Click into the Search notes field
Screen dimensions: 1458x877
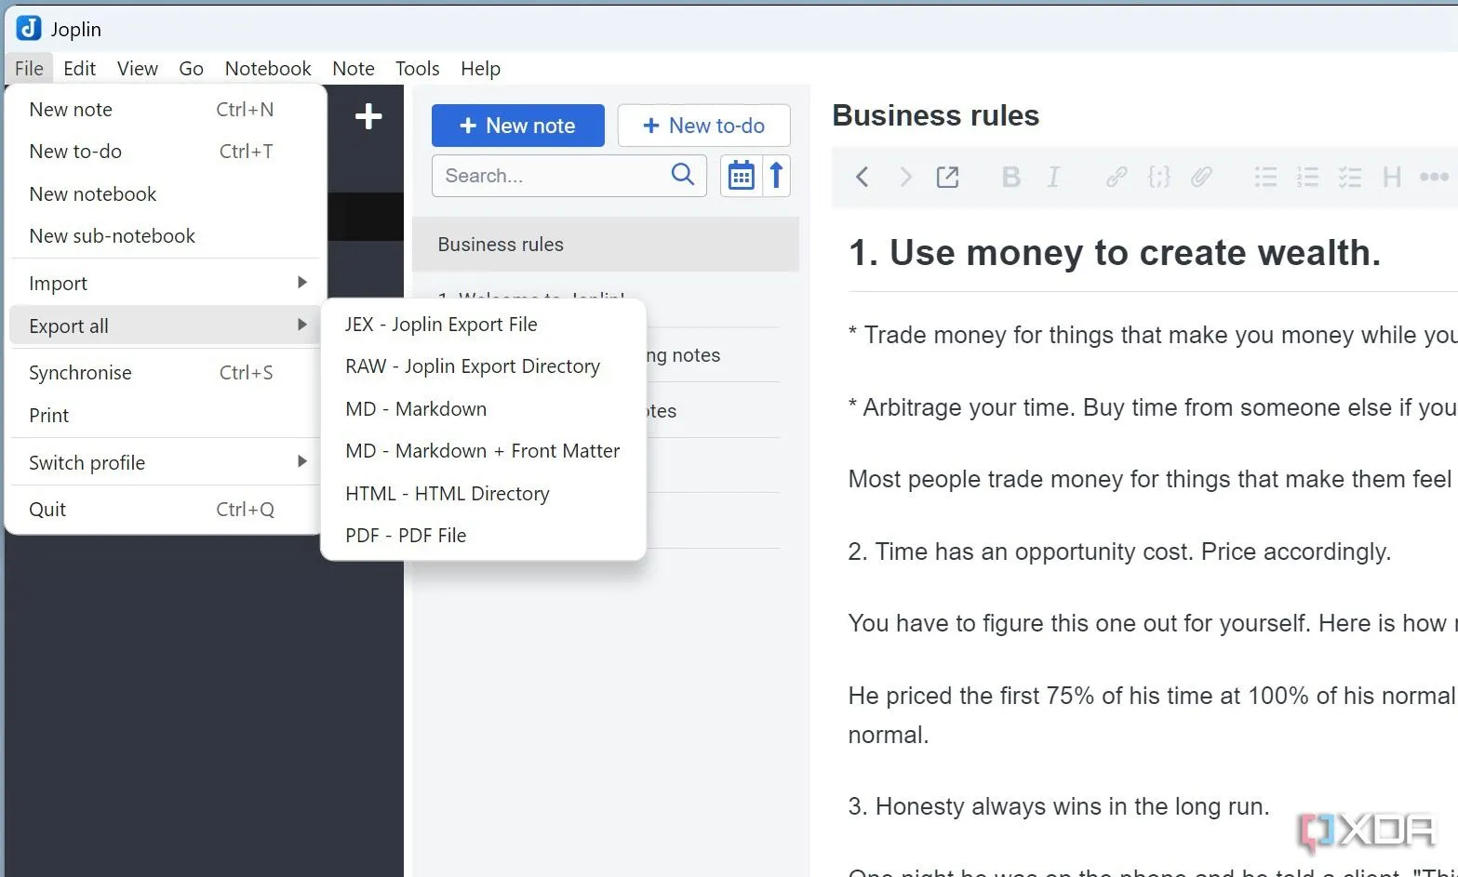[x=569, y=175]
